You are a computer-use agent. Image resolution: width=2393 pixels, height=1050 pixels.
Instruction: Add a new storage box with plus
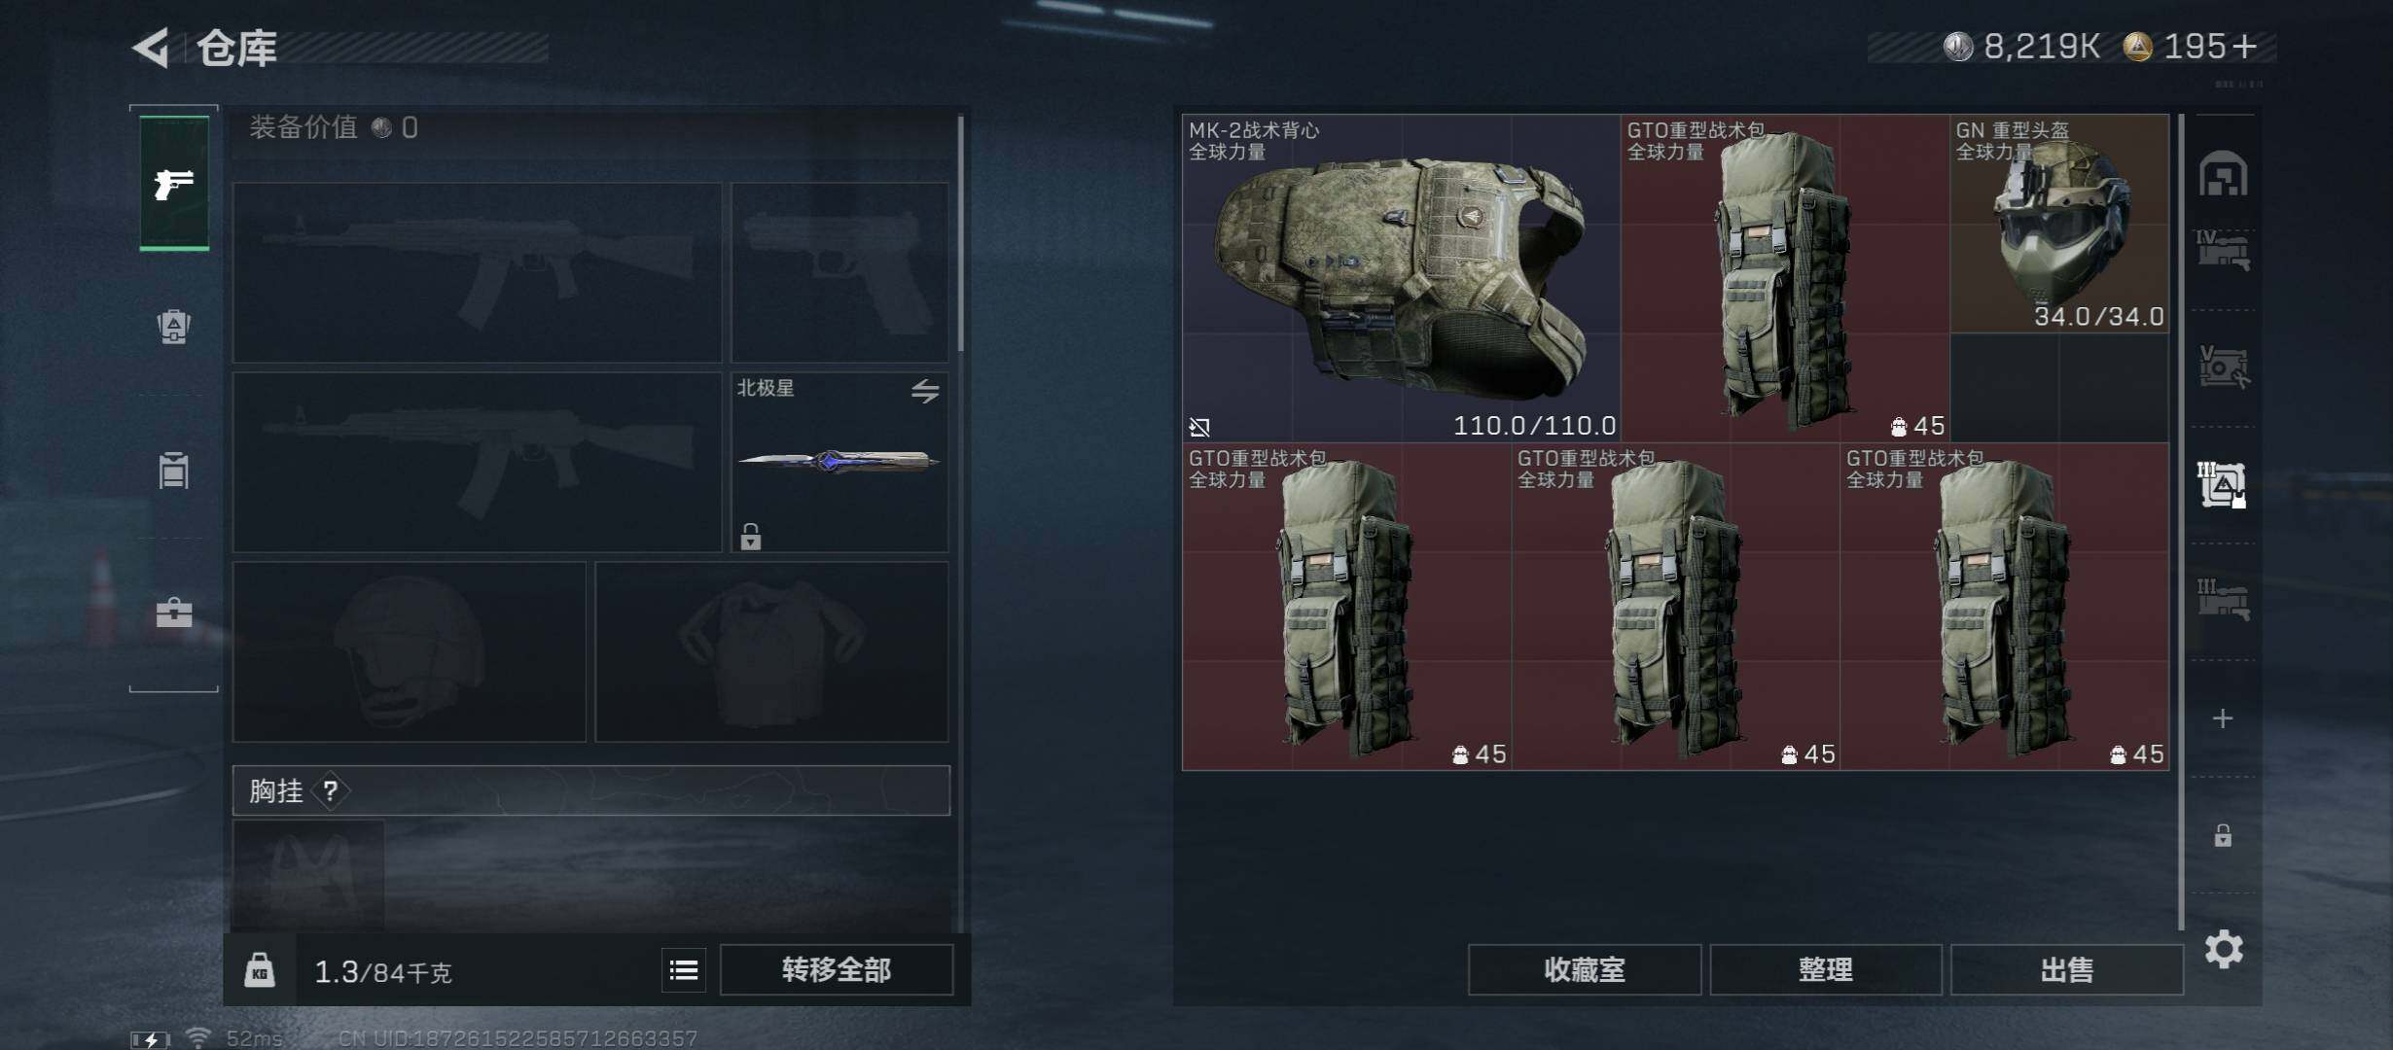(2223, 718)
